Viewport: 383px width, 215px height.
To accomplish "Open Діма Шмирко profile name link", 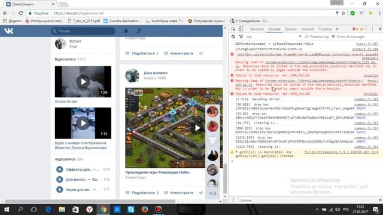I will [156, 73].
